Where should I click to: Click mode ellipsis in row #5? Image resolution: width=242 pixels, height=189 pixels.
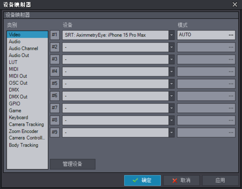(x=231, y=84)
